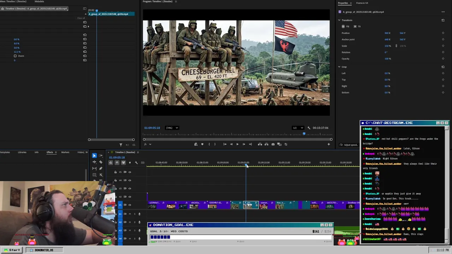Hide the V1 track output eye

click(x=130, y=205)
